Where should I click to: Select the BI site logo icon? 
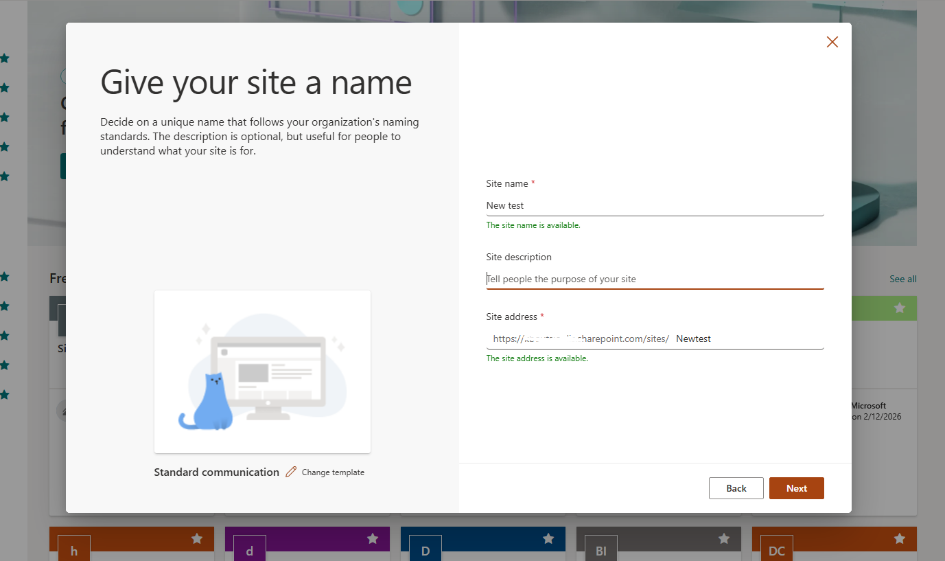[601, 549]
